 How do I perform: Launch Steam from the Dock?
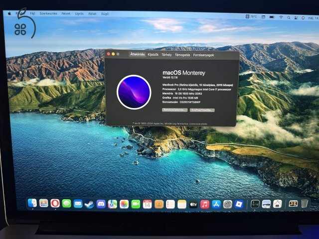pyautogui.click(x=89, y=204)
